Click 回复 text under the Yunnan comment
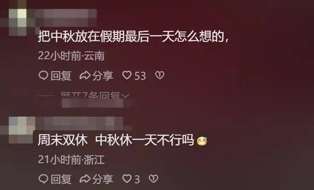 click(x=61, y=76)
